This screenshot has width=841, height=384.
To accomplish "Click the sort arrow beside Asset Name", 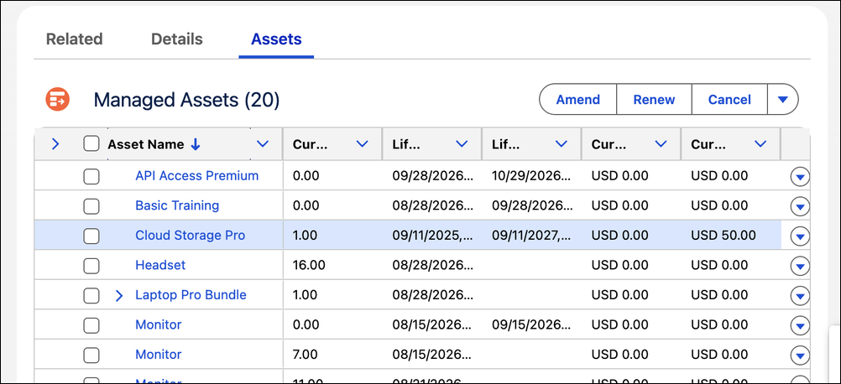I will click(x=196, y=144).
